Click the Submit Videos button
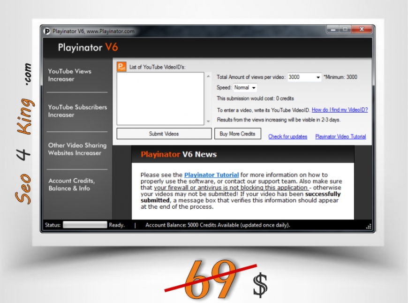The width and height of the screenshot is (408, 303). [164, 134]
